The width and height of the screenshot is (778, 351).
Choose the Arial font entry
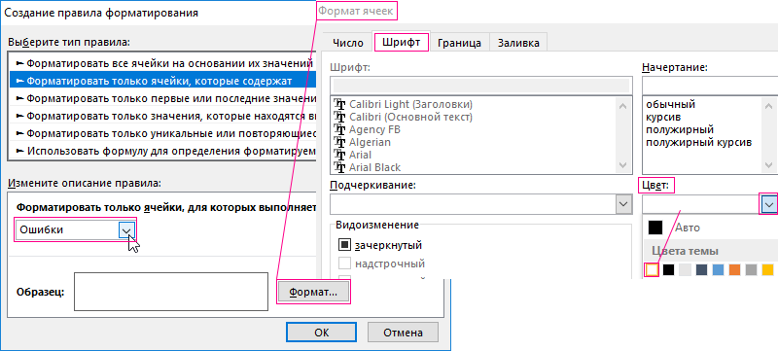(360, 155)
